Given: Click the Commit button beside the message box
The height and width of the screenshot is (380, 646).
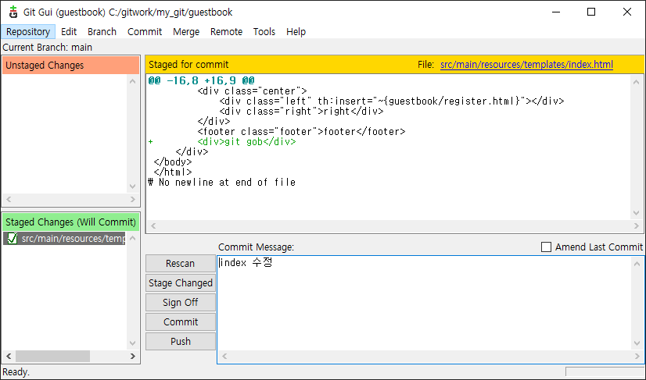Looking at the screenshot, I should [181, 322].
